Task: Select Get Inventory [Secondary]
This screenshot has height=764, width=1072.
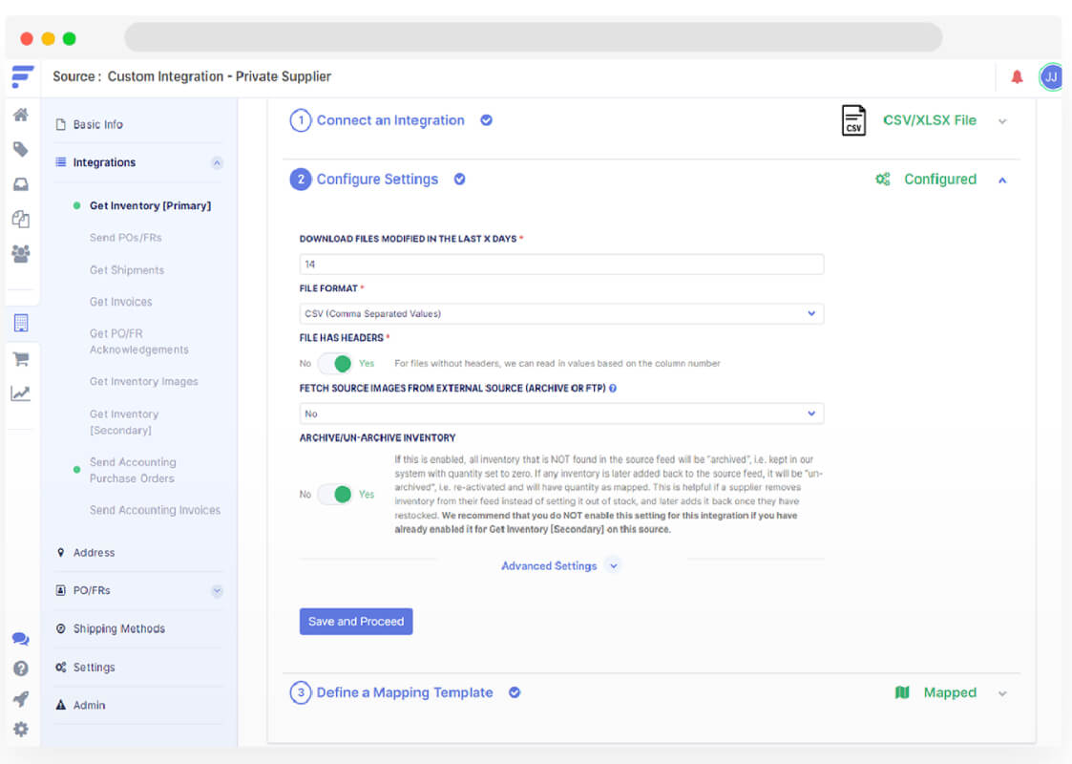Action: tap(124, 422)
